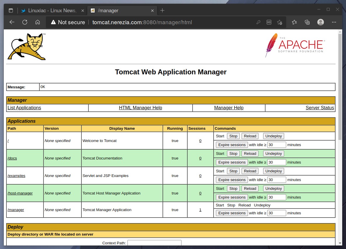
Task: Open saved passwords key icon
Action: tap(258, 22)
